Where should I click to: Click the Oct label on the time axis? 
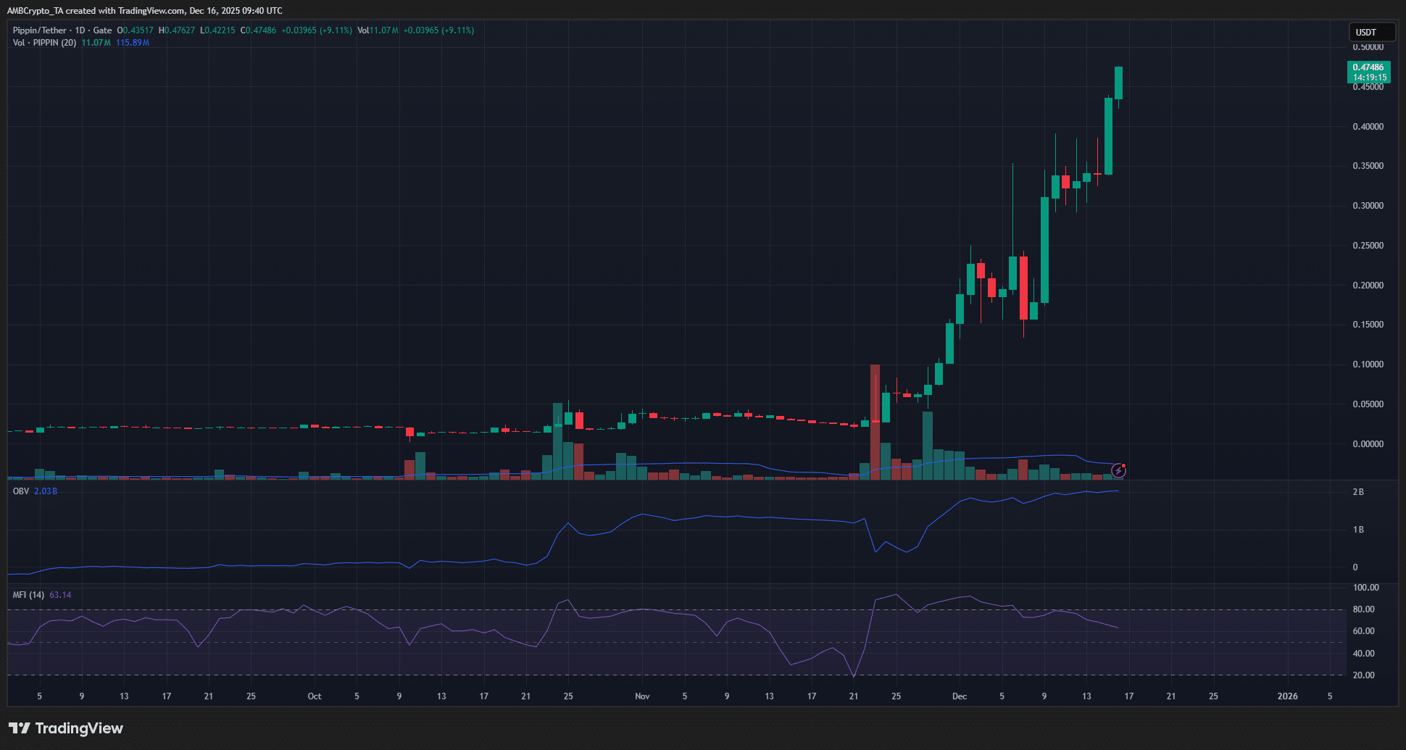coord(315,696)
